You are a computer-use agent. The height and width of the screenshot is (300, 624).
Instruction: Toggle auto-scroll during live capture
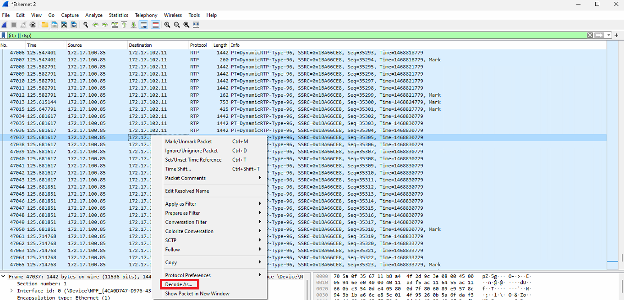click(x=143, y=25)
